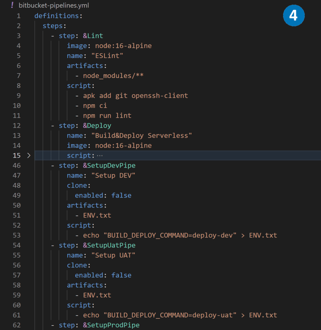This screenshot has width=321, height=330.
Task: Click the node_modules/** artifact entry
Action: tap(113, 76)
